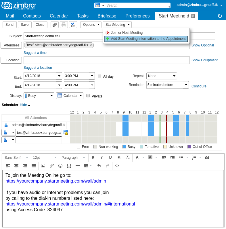
Task: Run spell check with Abc icon
Action: click(x=73, y=25)
